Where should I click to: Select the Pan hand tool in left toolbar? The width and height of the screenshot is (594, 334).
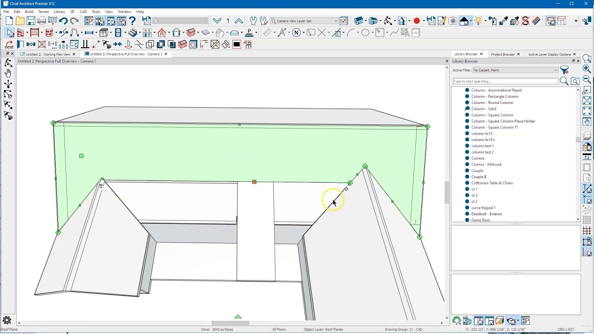tap(8, 74)
